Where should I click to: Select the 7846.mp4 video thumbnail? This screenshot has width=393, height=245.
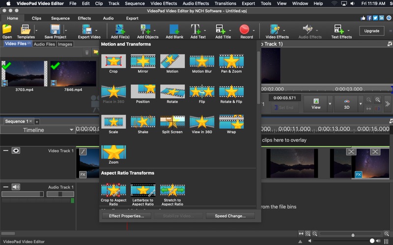(x=73, y=73)
